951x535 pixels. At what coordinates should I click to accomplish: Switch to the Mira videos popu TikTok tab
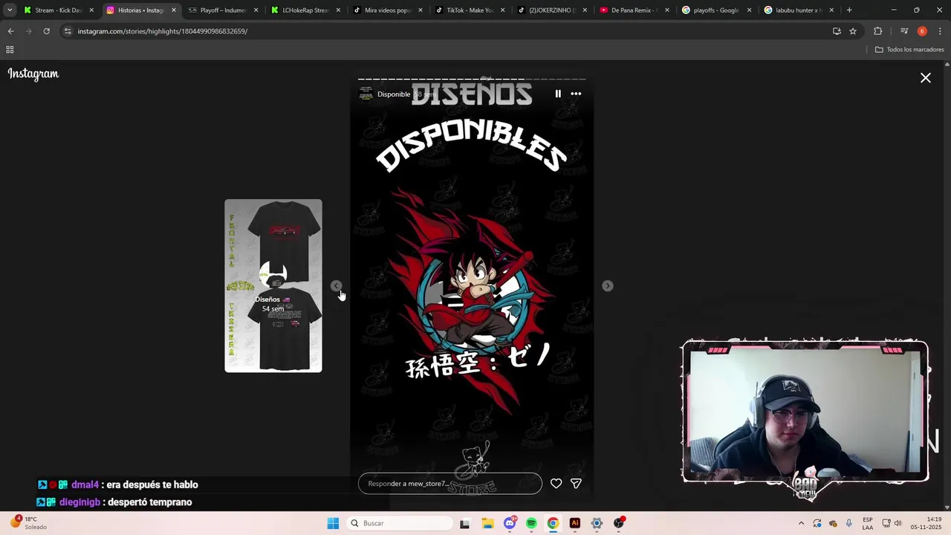388,10
